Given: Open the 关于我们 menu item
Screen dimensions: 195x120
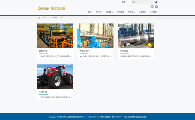Looking at the screenshot, I should tap(99, 12).
